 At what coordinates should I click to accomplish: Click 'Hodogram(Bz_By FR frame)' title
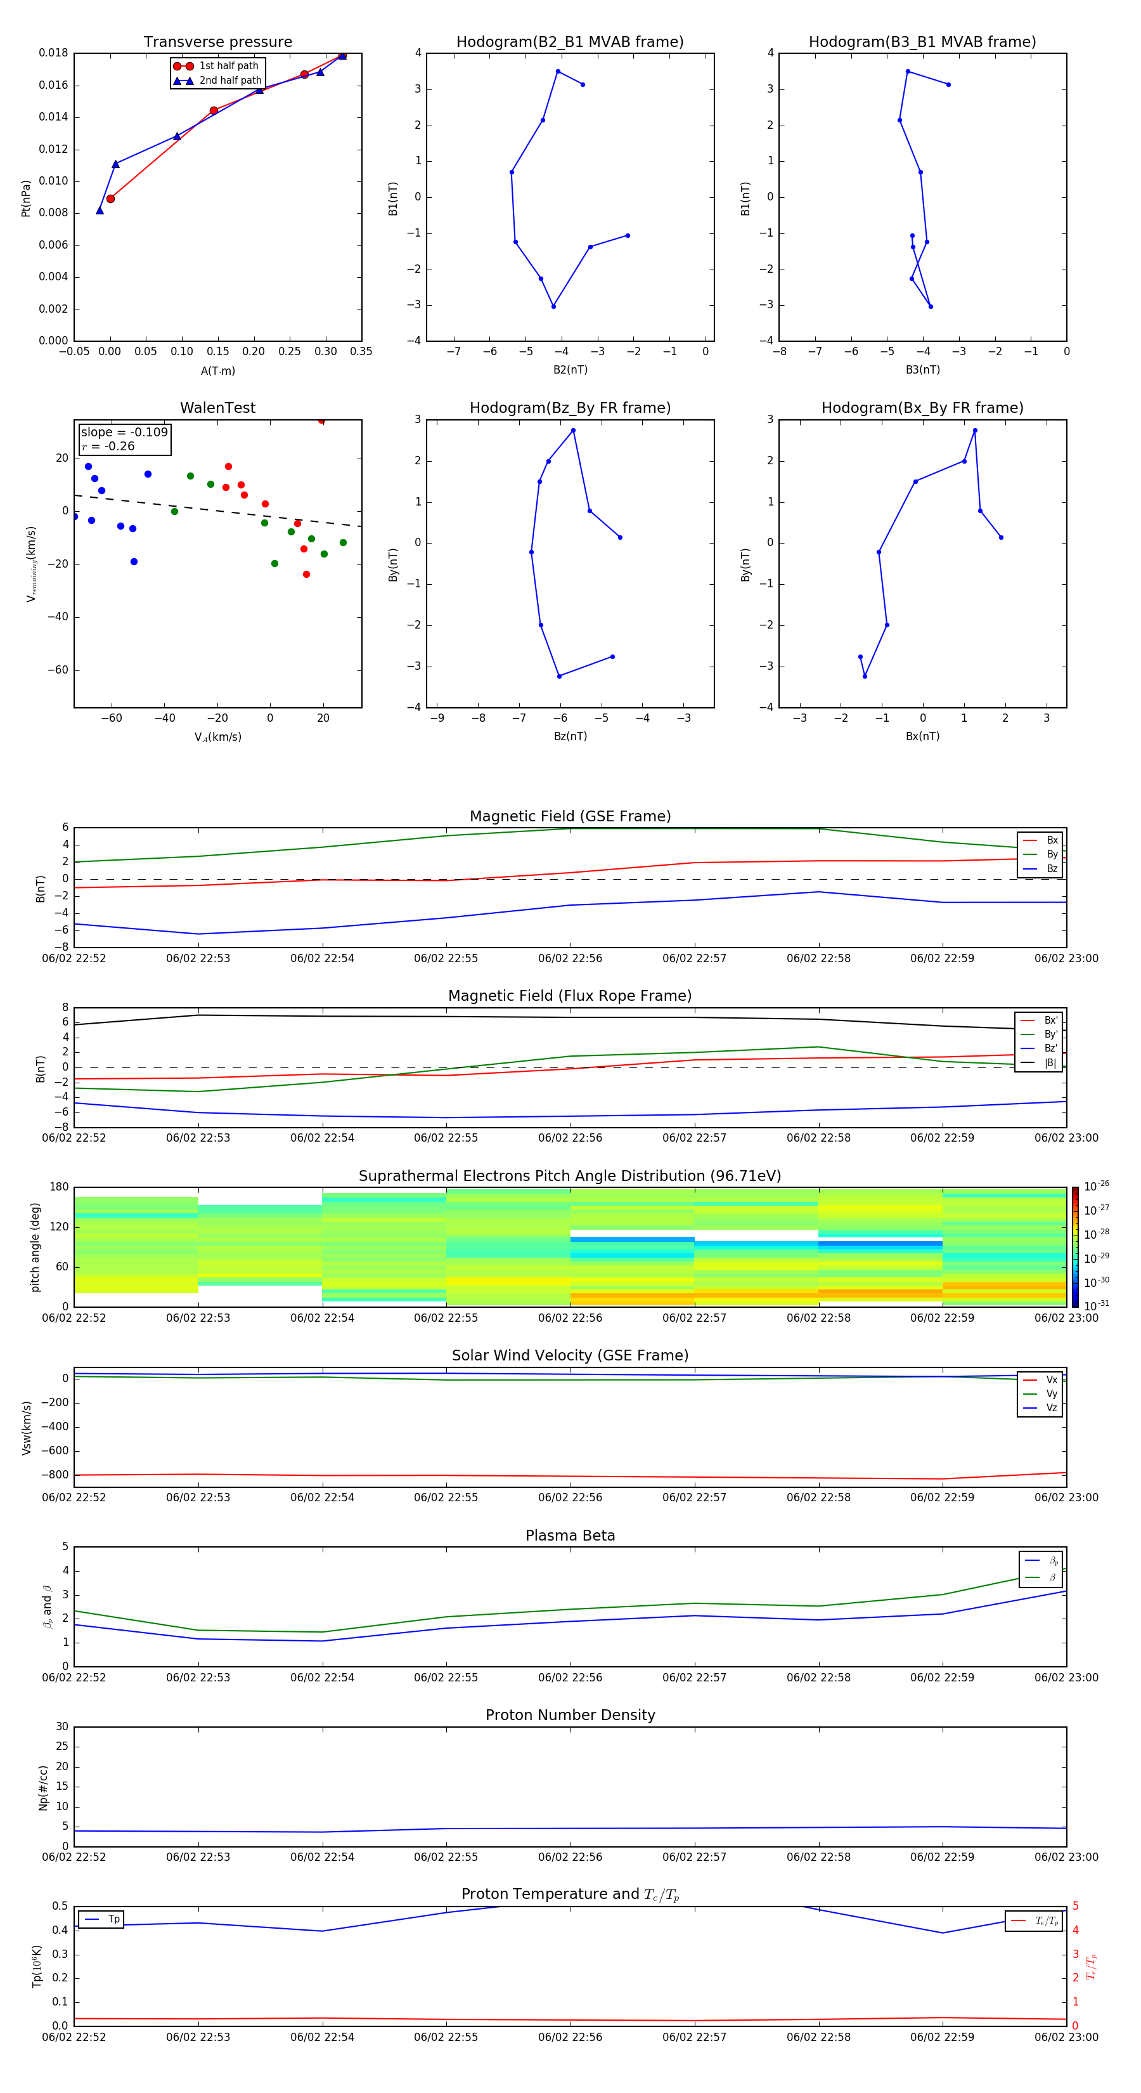click(x=570, y=408)
